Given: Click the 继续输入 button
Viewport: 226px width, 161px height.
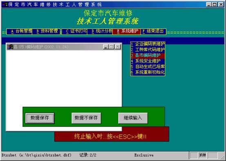Looking at the screenshot, I should coord(133,118).
